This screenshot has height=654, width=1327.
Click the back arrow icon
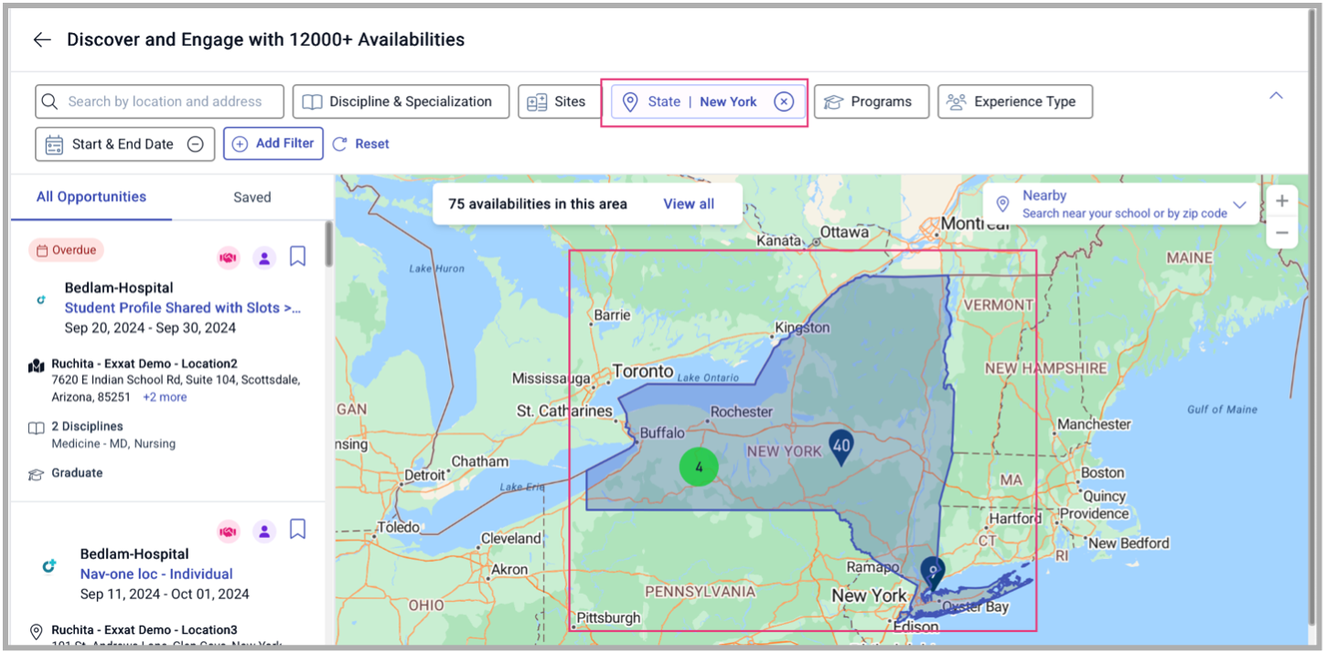pos(41,39)
